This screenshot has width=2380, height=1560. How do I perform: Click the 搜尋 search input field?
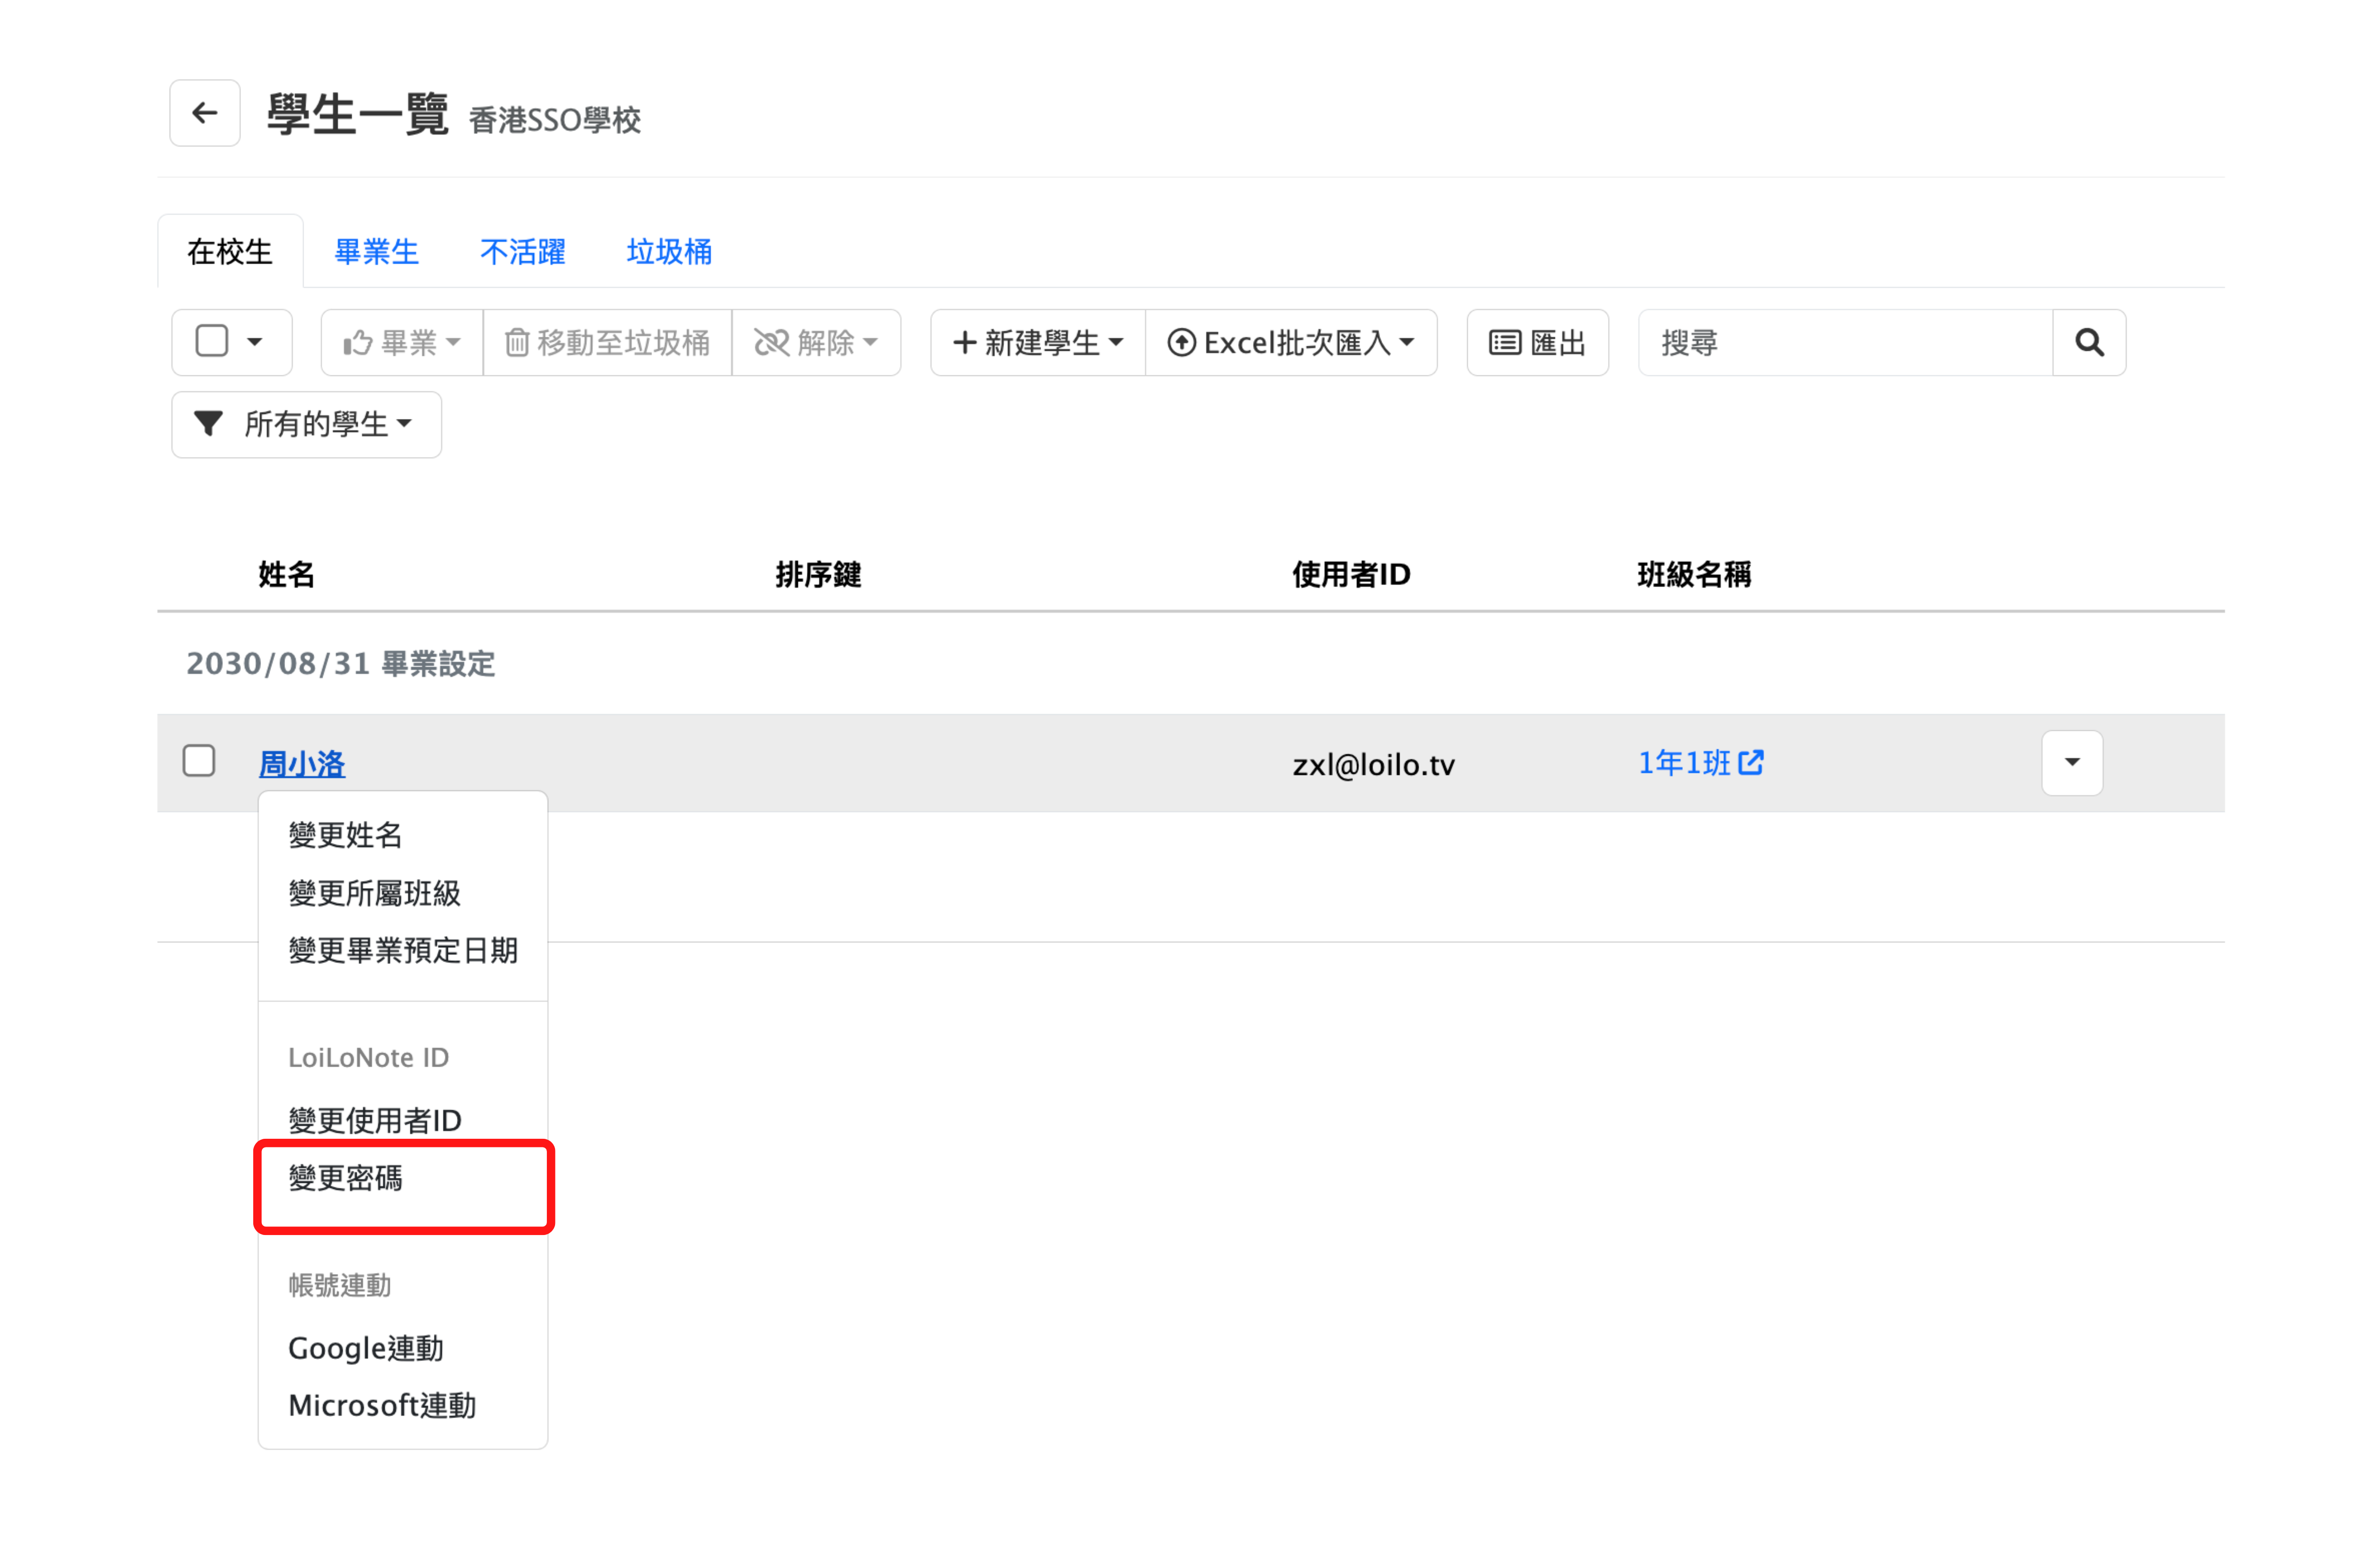tap(1844, 343)
